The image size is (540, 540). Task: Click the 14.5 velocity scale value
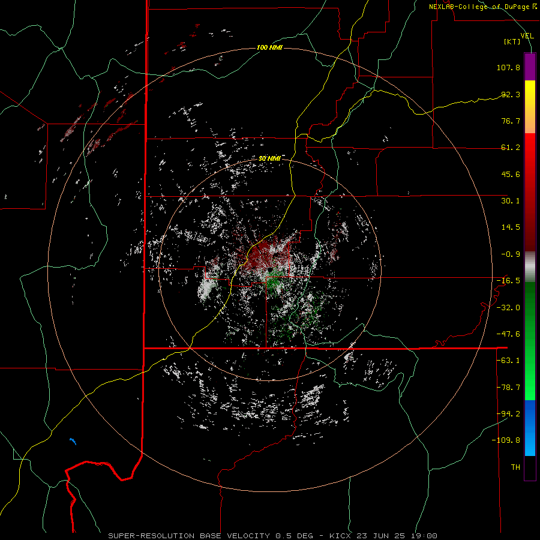point(511,227)
